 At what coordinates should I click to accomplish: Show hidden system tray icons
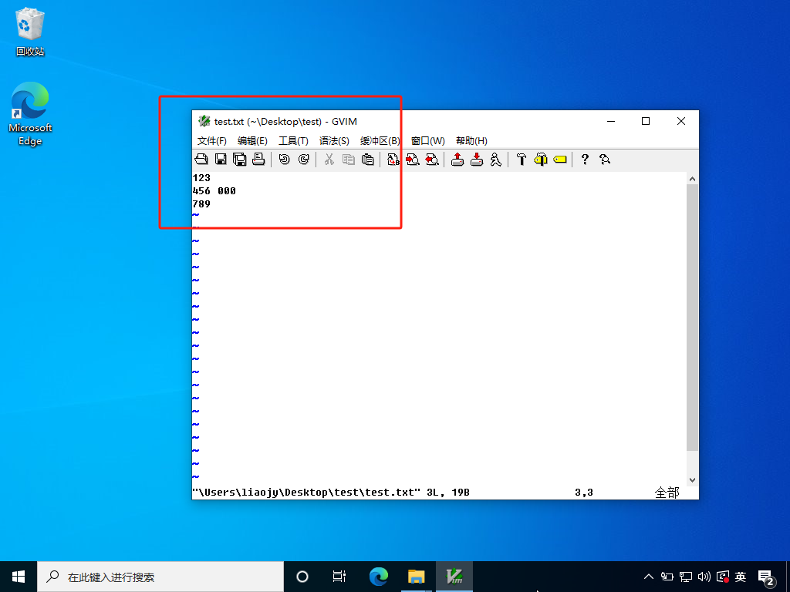648,577
